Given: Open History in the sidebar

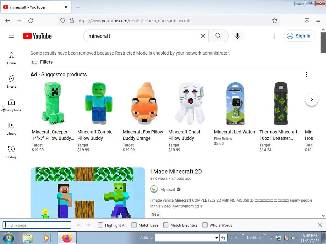Looking at the screenshot, I should pyautogui.click(x=11, y=152).
